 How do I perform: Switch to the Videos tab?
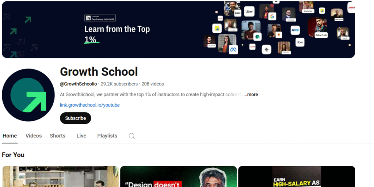(34, 136)
